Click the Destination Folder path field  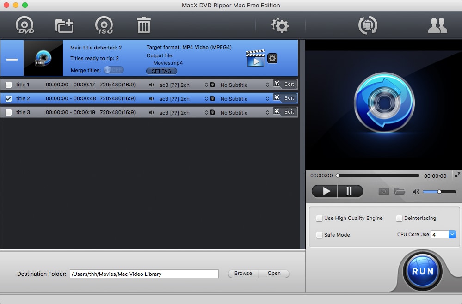tap(144, 274)
